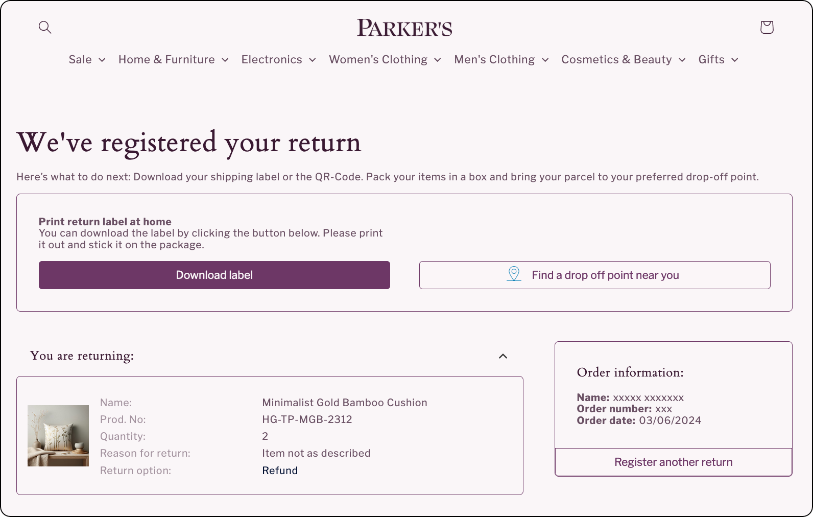813x517 pixels.
Task: Click the Download label button
Action: pyautogui.click(x=214, y=275)
